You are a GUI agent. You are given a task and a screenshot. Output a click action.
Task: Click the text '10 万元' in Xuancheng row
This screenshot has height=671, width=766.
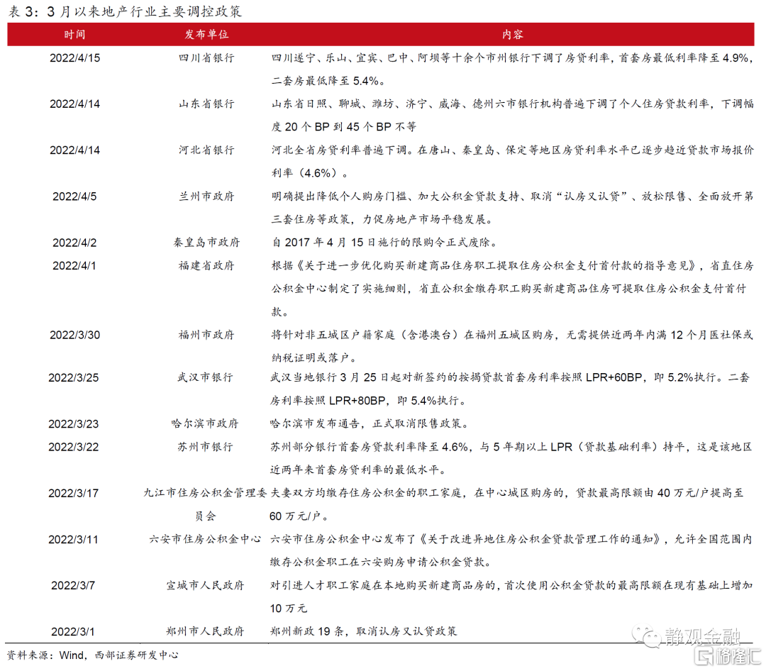[x=288, y=609]
